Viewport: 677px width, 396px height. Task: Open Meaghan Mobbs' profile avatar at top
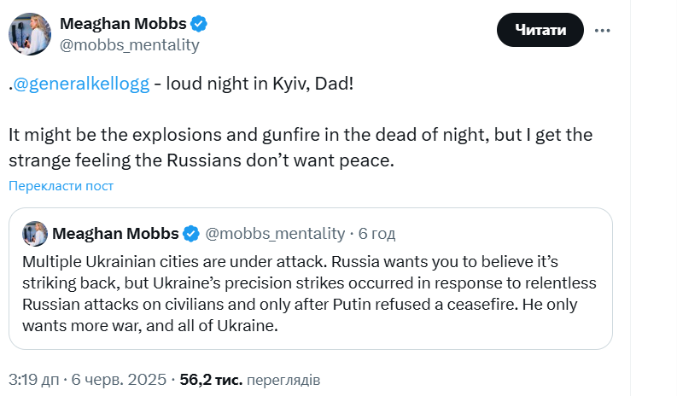pyautogui.click(x=28, y=34)
